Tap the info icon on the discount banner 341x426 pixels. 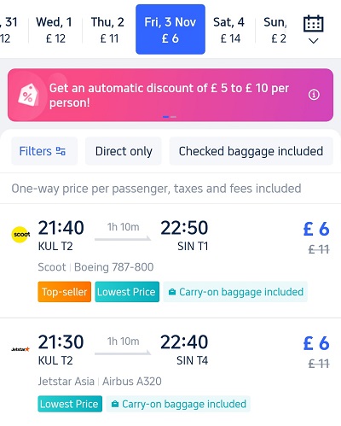pos(314,95)
